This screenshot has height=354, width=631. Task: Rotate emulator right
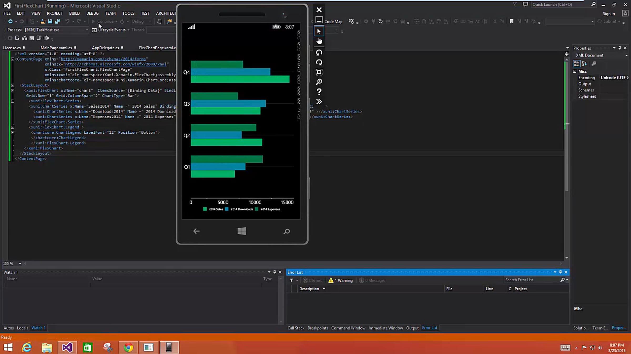(x=319, y=62)
